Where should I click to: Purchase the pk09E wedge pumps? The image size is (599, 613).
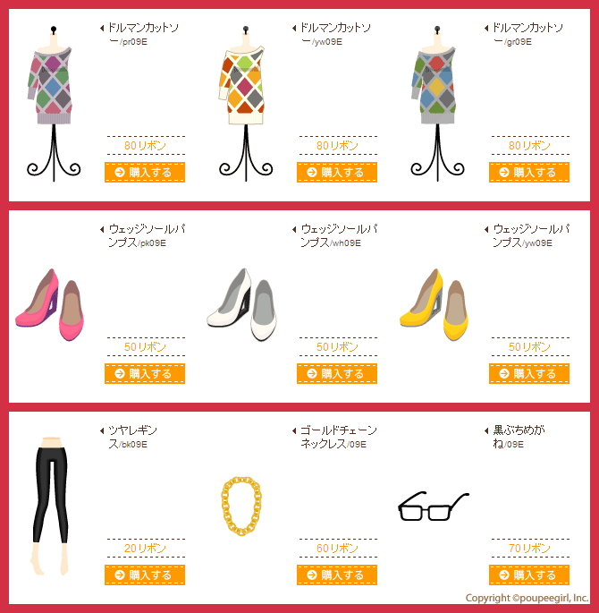pyautogui.click(x=145, y=373)
